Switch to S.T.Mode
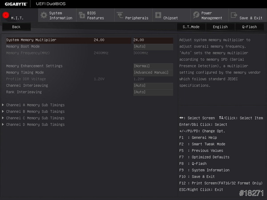267x200 pixels. [191, 27]
